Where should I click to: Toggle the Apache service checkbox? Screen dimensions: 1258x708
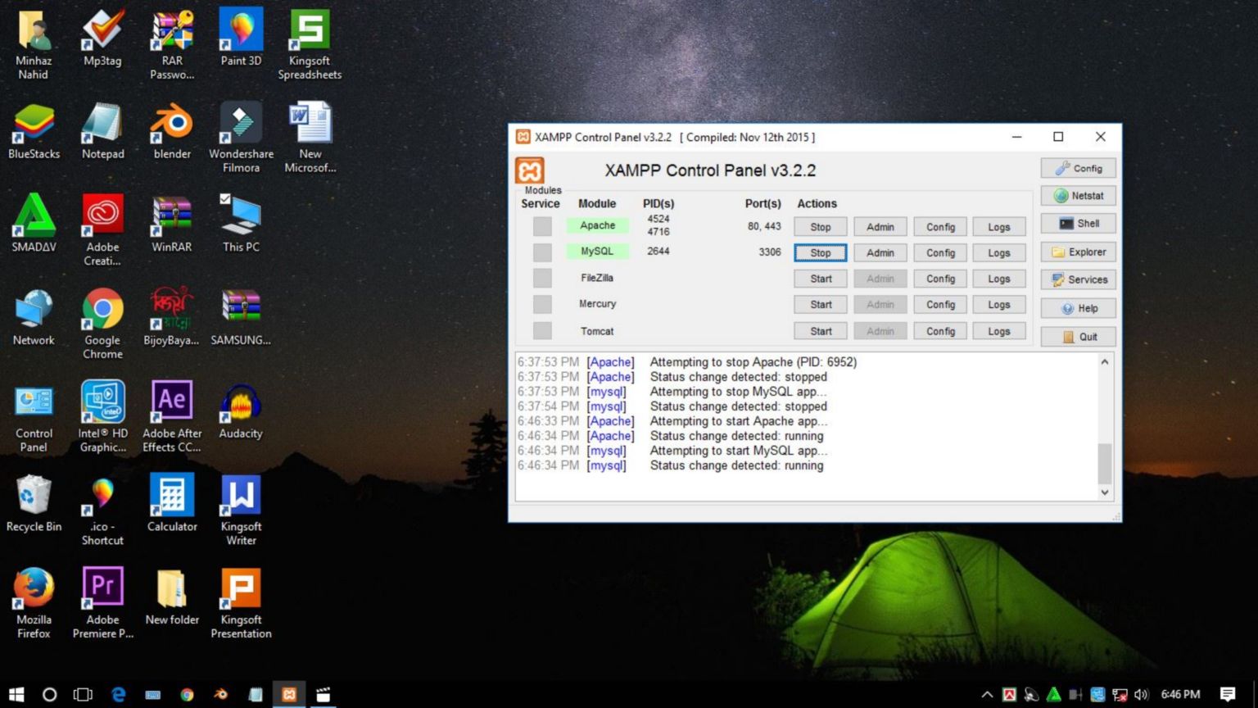[x=542, y=226]
